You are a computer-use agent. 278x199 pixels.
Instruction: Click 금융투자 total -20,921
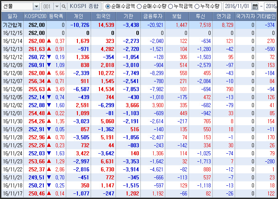pos(155,25)
